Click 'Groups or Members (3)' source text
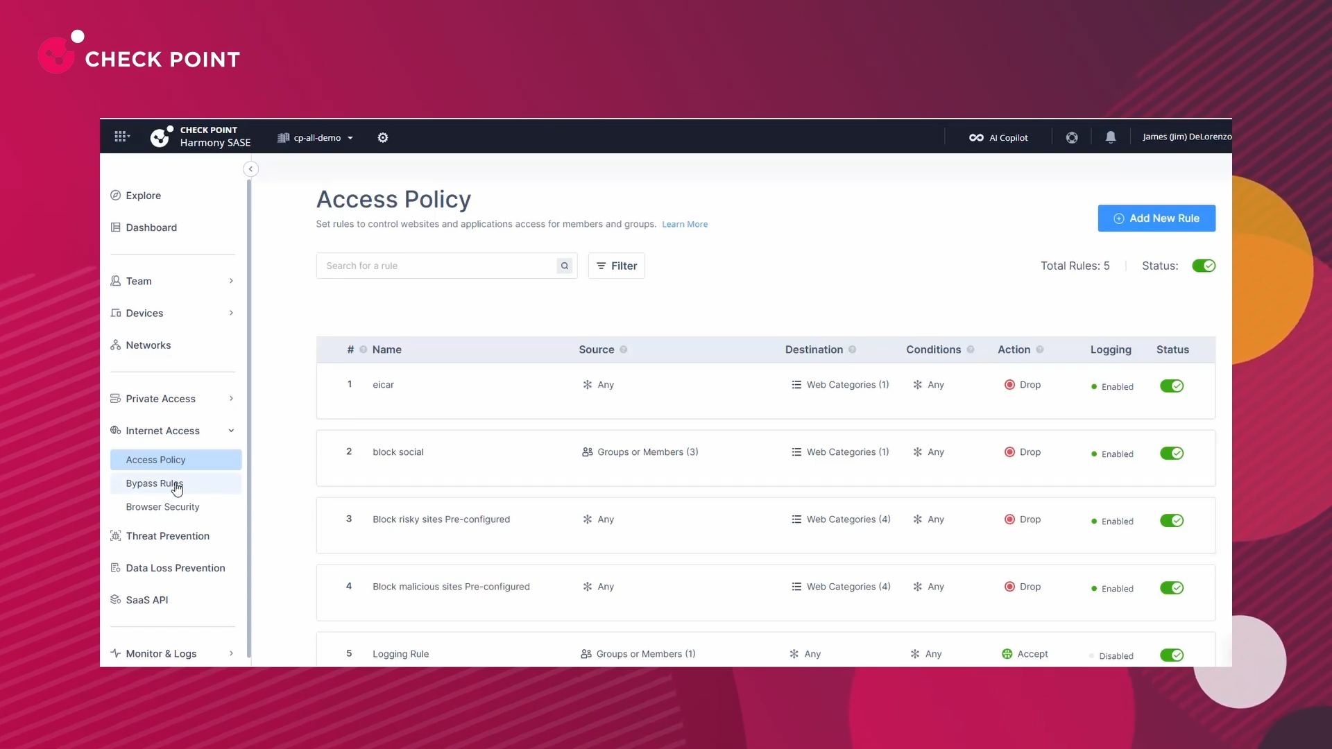 (648, 452)
